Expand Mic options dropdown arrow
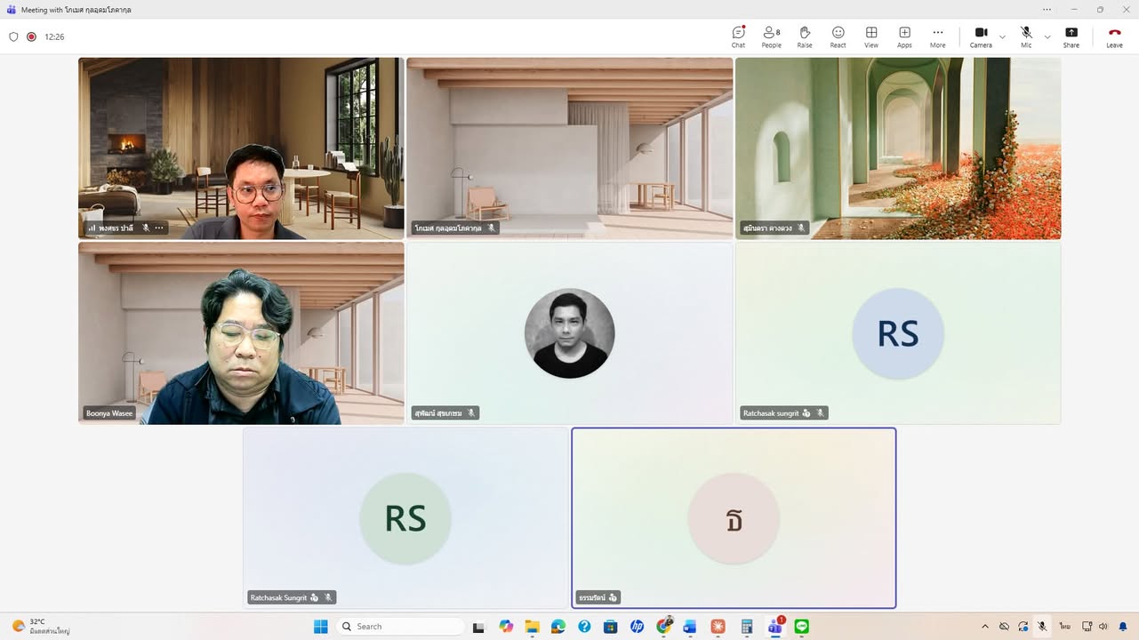1139x640 pixels. point(1047,36)
